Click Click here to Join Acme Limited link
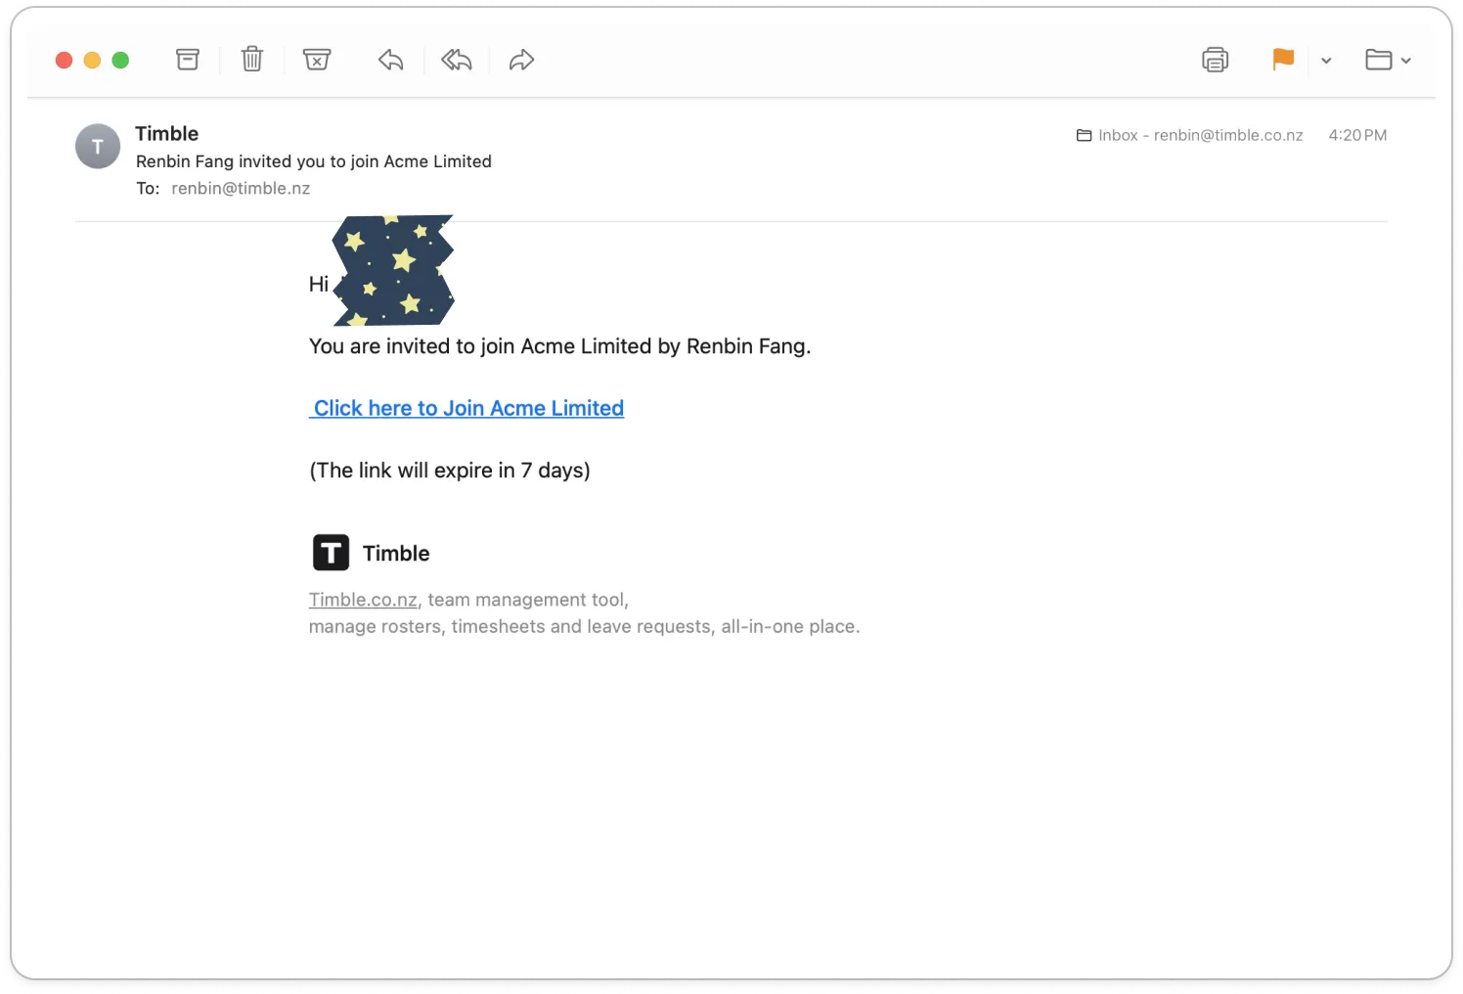 point(466,408)
